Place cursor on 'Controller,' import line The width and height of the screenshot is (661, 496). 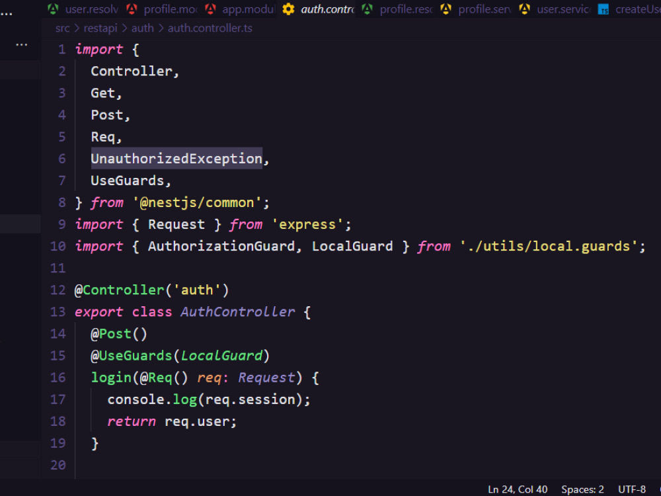click(135, 71)
